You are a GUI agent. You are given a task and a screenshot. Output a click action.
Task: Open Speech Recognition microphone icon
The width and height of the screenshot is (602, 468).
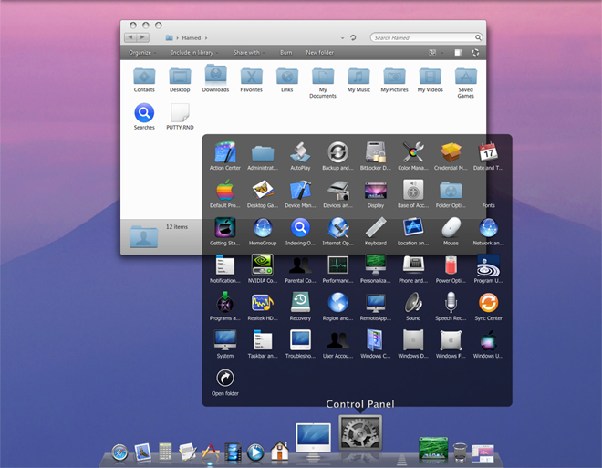451,302
